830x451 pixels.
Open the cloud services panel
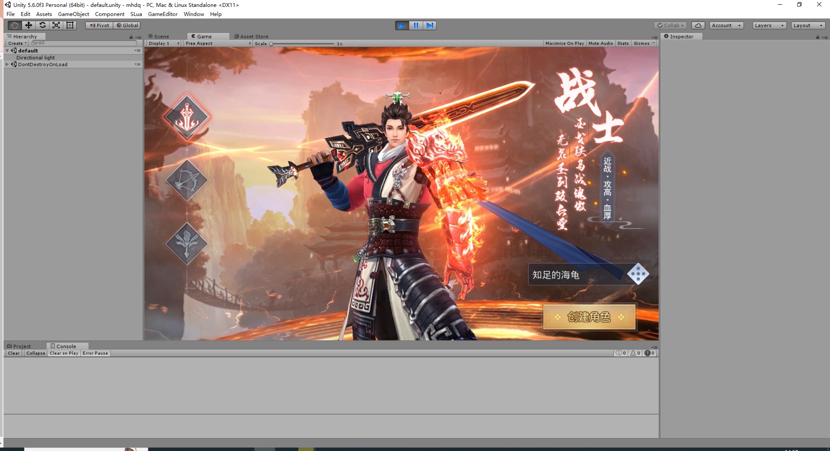tap(698, 25)
